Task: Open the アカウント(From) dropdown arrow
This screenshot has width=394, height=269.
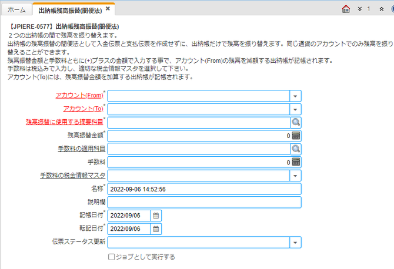Action: [295, 96]
